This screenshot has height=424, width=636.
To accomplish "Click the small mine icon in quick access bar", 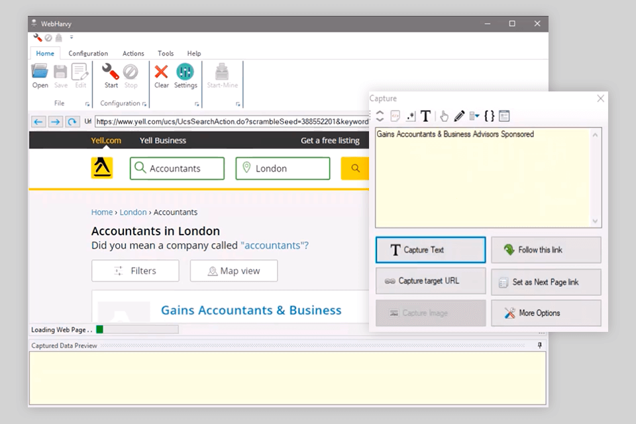I will pyautogui.click(x=59, y=38).
